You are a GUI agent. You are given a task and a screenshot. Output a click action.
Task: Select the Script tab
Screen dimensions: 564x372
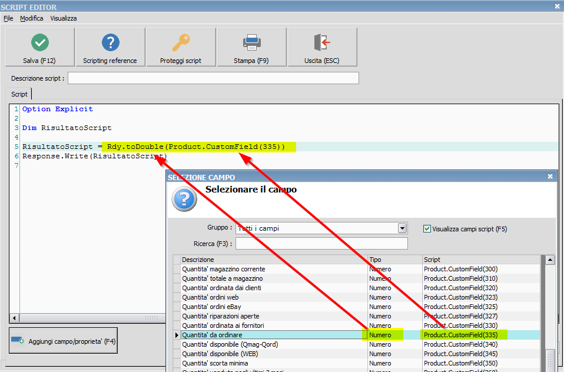[x=19, y=94]
